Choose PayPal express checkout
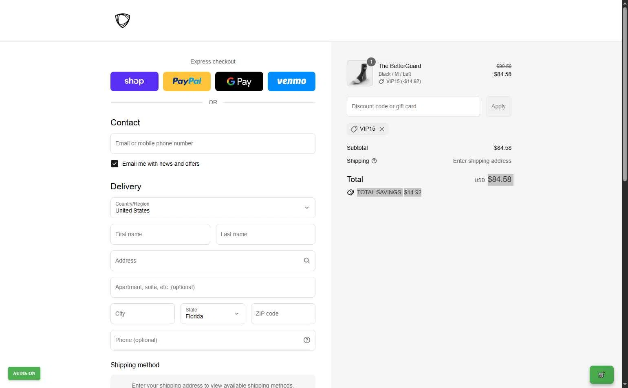Image resolution: width=628 pixels, height=388 pixels. click(187, 81)
